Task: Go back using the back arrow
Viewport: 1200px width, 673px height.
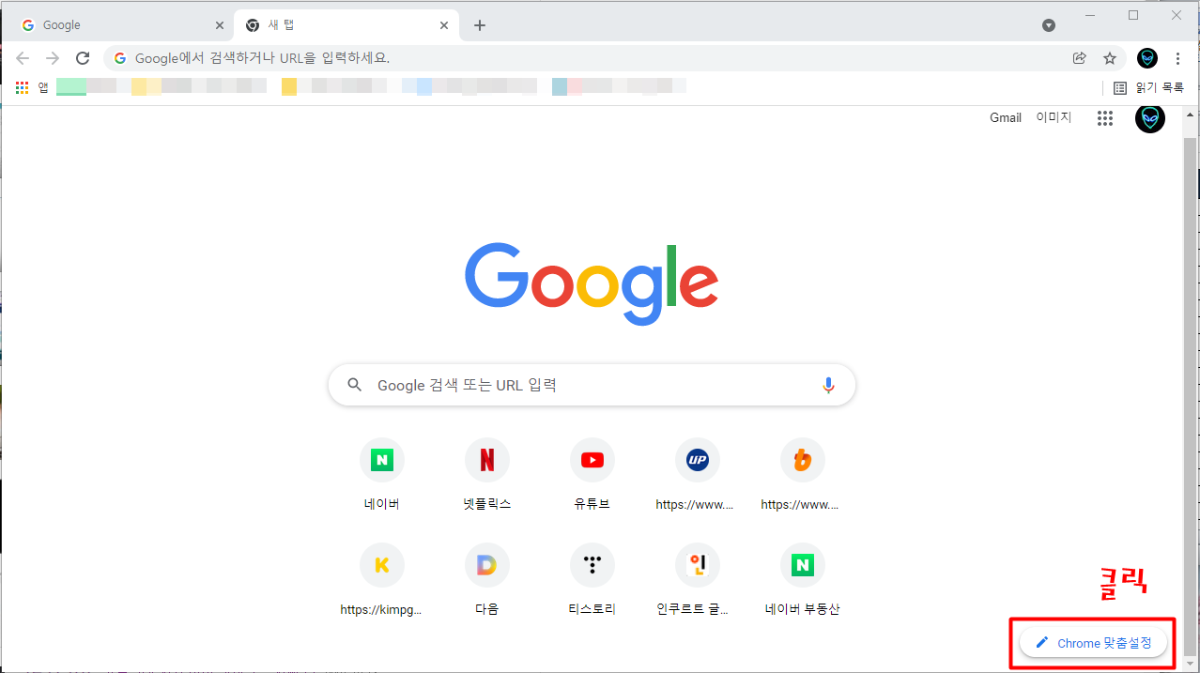Action: click(23, 58)
